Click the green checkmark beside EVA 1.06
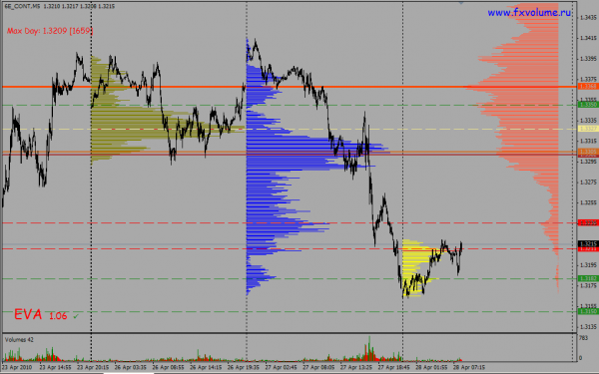The width and height of the screenshot is (599, 374). [x=76, y=316]
